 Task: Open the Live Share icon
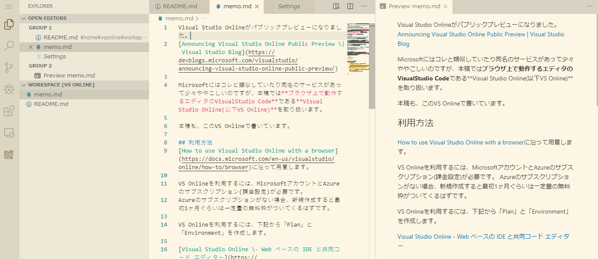click(9, 154)
